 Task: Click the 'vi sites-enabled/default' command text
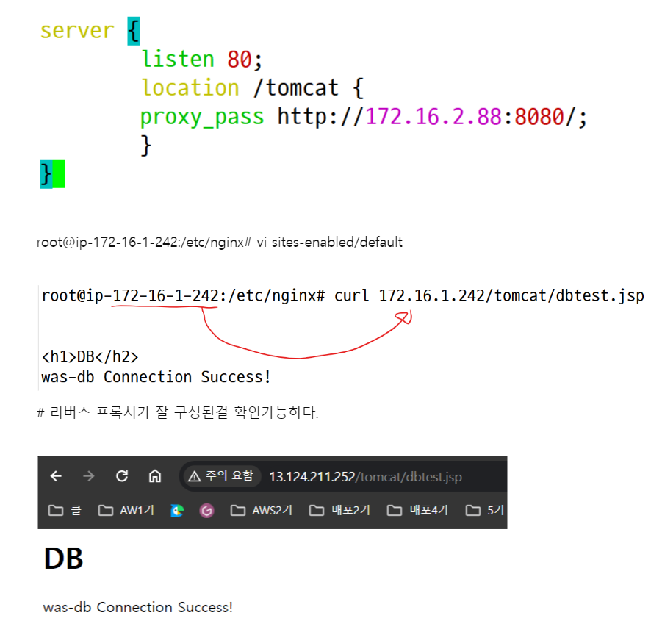(x=330, y=243)
